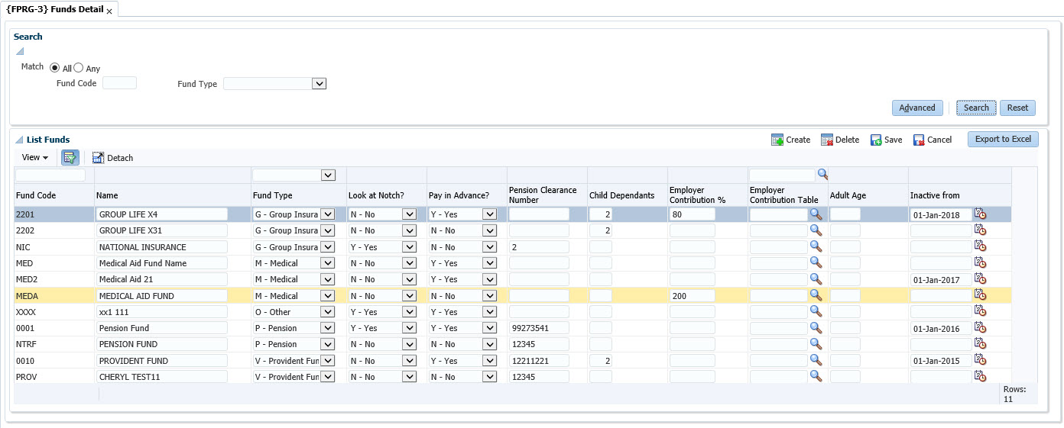Collapse the Search panel disclosure triangle
Viewport: 1064px width, 428px height.
pyautogui.click(x=20, y=51)
